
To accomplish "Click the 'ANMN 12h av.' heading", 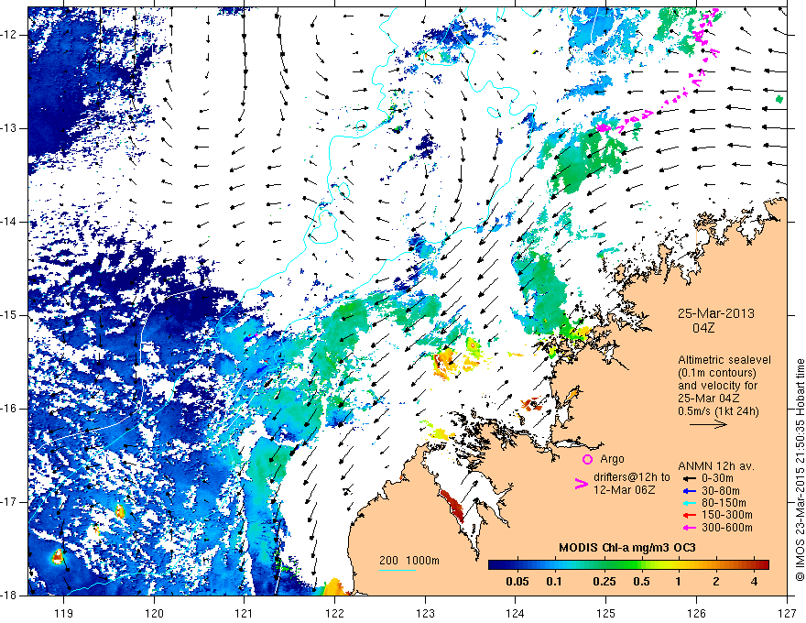I will point(716,466).
